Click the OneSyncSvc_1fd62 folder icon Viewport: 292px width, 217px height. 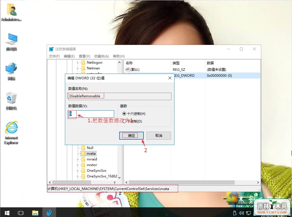[x=83, y=176]
